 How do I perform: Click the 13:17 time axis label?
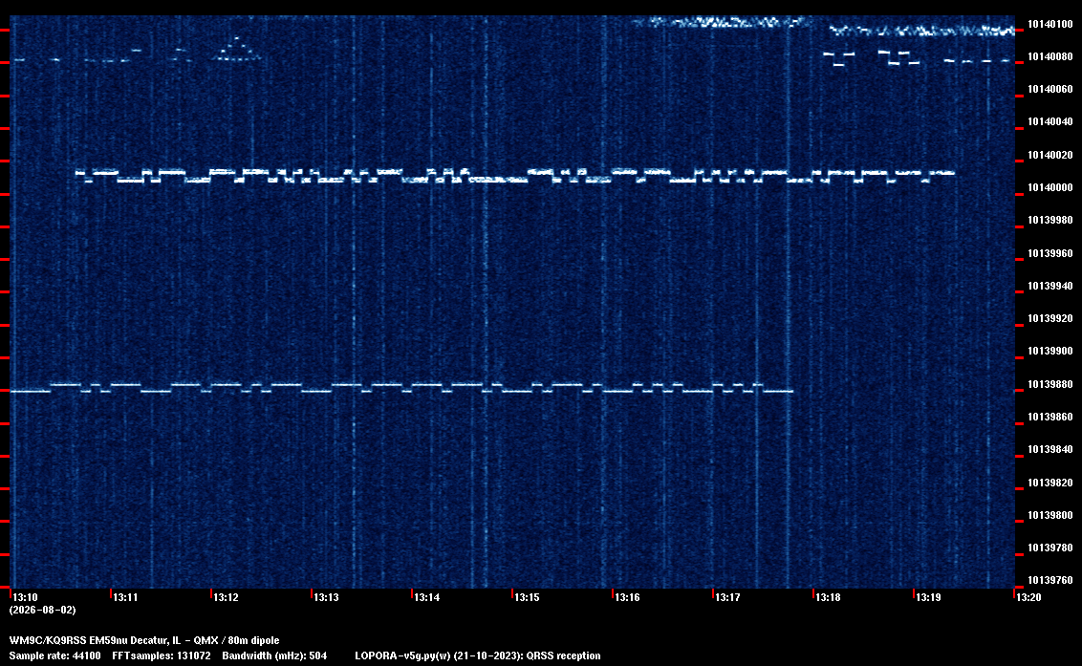pyautogui.click(x=727, y=597)
